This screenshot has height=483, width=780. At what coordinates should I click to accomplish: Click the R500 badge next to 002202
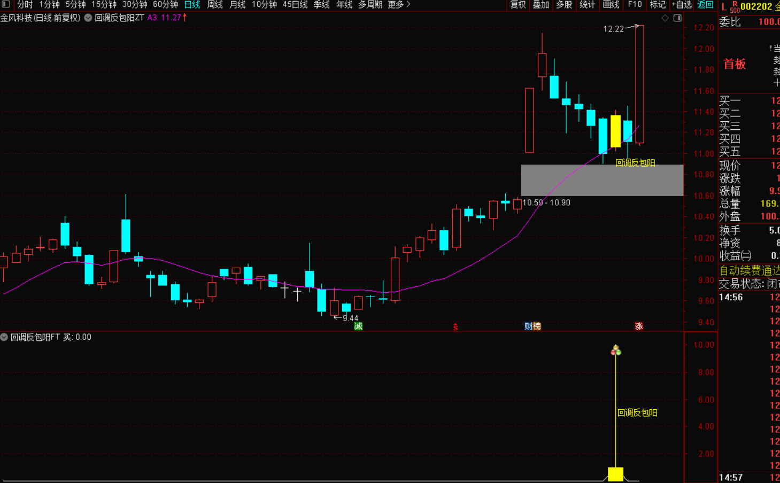coord(735,6)
